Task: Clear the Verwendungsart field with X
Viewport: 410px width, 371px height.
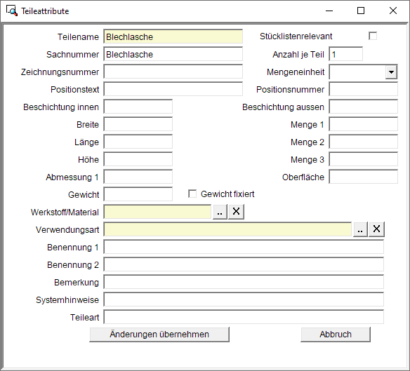Action: pos(376,229)
